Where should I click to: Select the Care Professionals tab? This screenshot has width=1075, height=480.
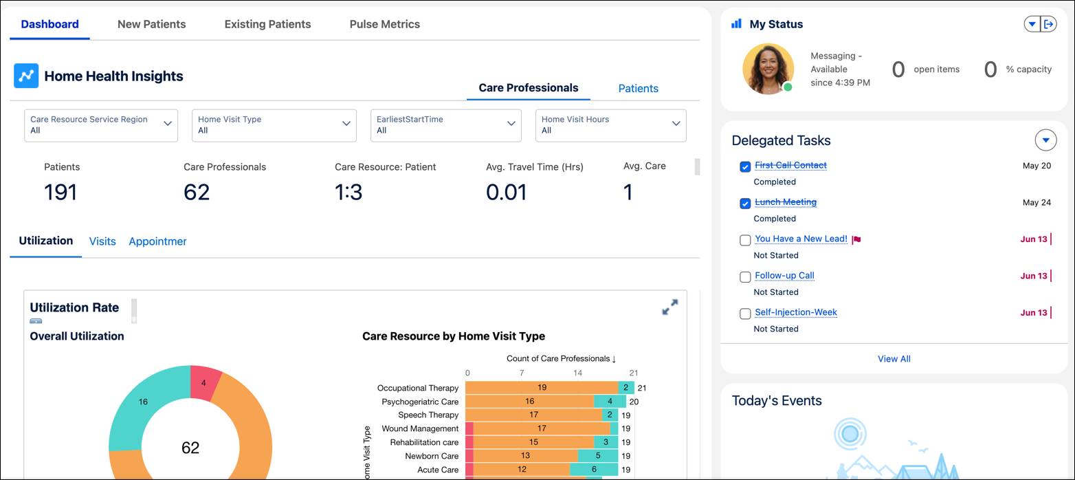(x=529, y=88)
